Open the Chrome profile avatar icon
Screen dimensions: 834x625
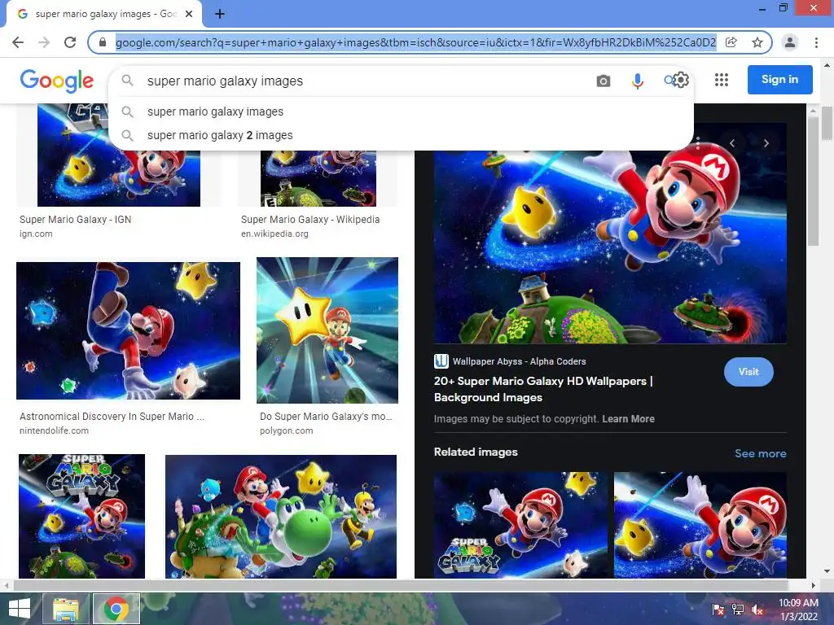click(790, 42)
